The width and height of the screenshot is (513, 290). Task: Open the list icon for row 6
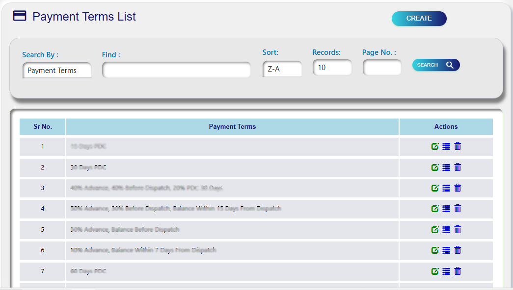click(446, 250)
